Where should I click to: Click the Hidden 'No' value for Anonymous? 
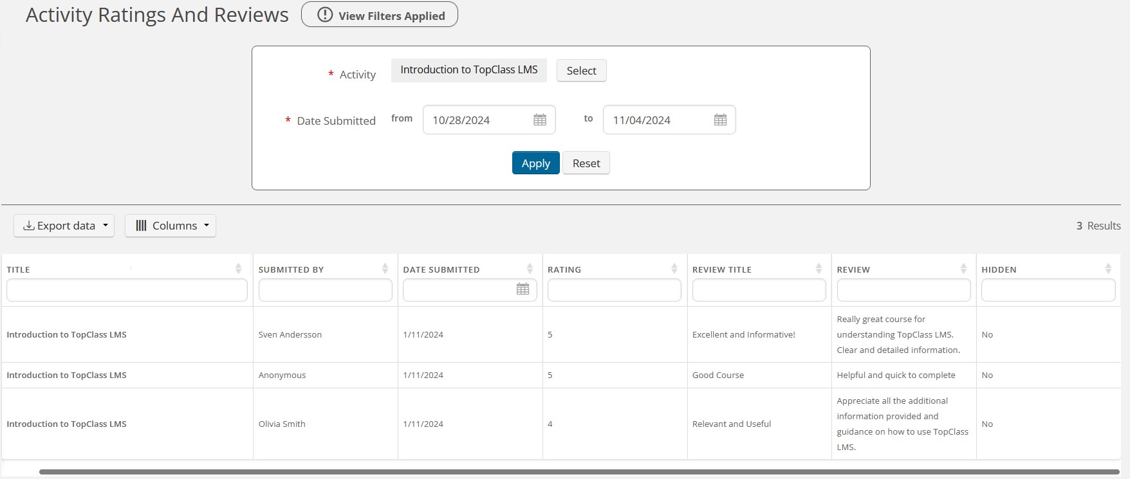[987, 375]
